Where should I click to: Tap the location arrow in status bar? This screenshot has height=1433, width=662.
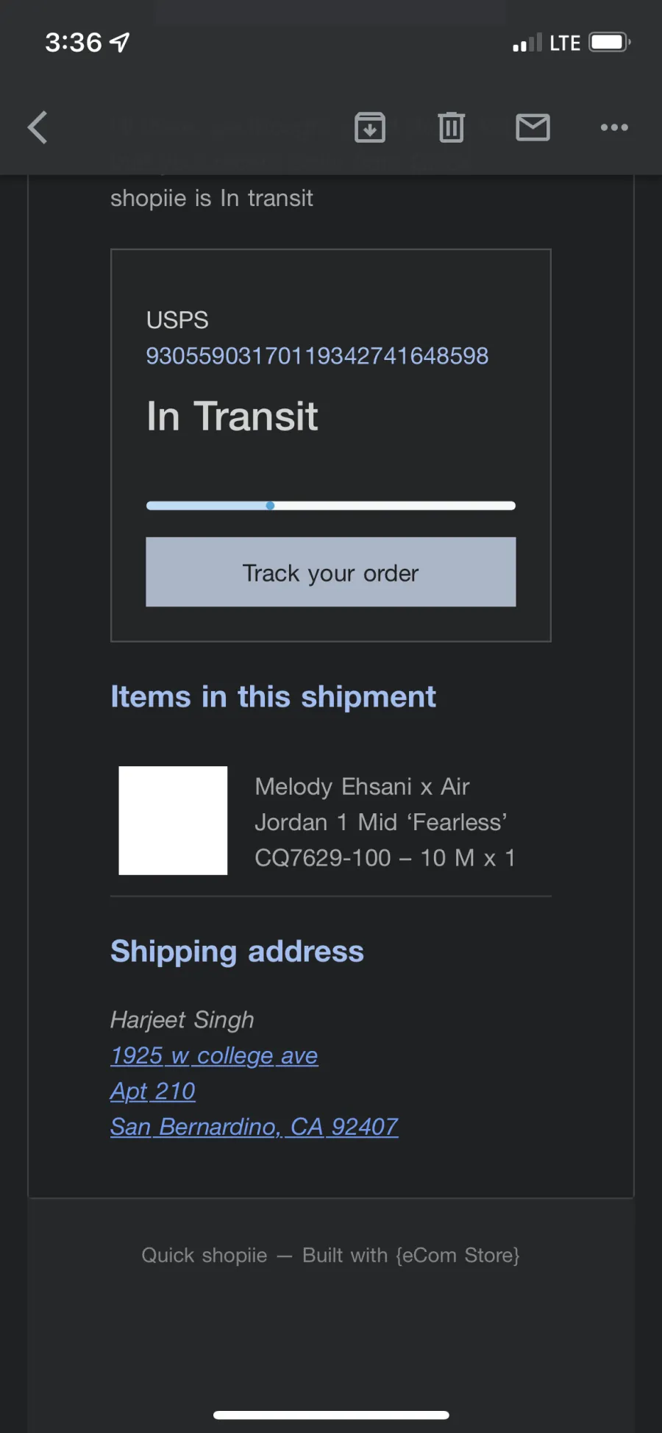(x=120, y=43)
